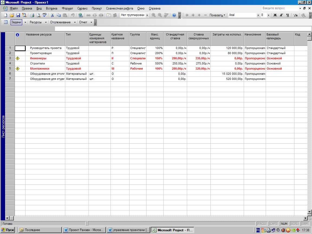The image size is (312, 234).
Task: Copy the selected cell
Action: pyautogui.click(x=58, y=15)
